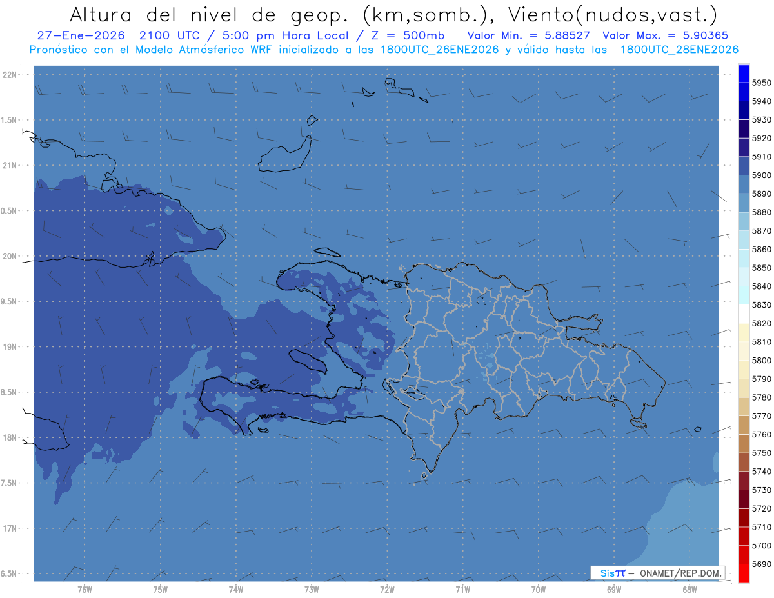Screen dimensions: 774x598
Task: Click the '5860' colorbar value
Action: (x=762, y=249)
